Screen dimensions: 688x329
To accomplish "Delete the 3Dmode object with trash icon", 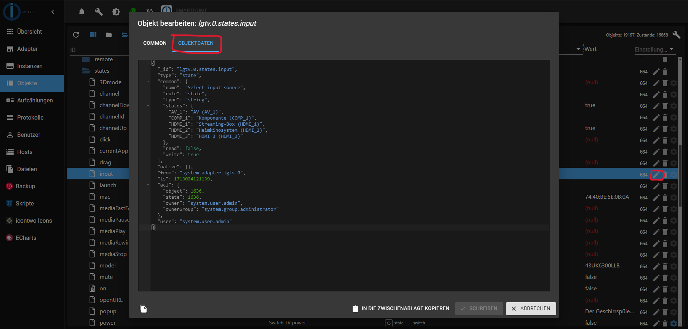I will pyautogui.click(x=665, y=83).
